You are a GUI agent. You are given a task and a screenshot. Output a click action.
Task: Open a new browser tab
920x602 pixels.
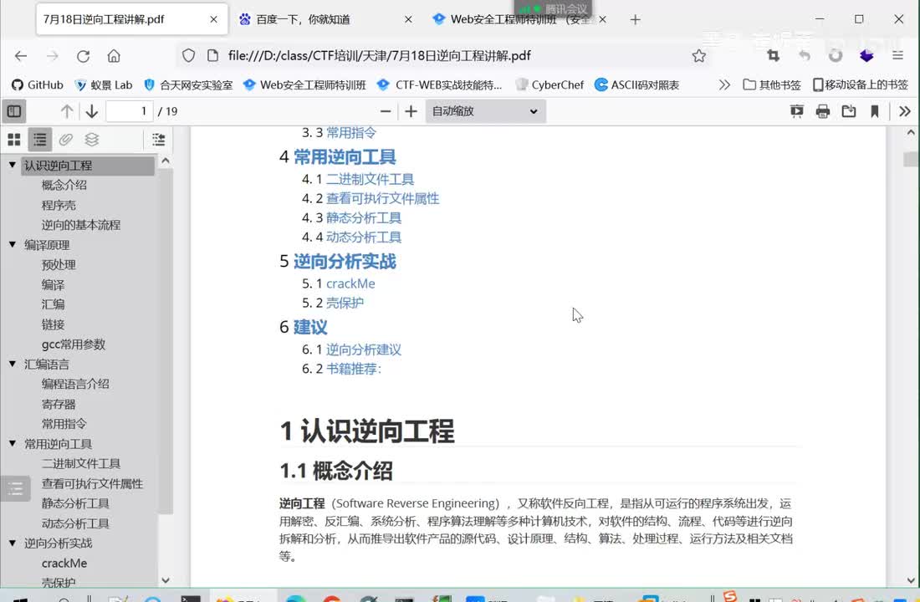pyautogui.click(x=635, y=19)
